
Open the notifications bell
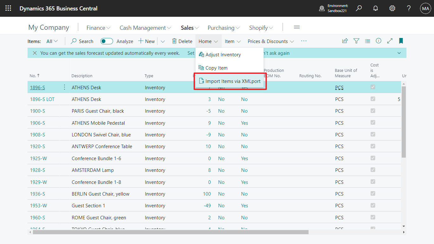click(375, 8)
